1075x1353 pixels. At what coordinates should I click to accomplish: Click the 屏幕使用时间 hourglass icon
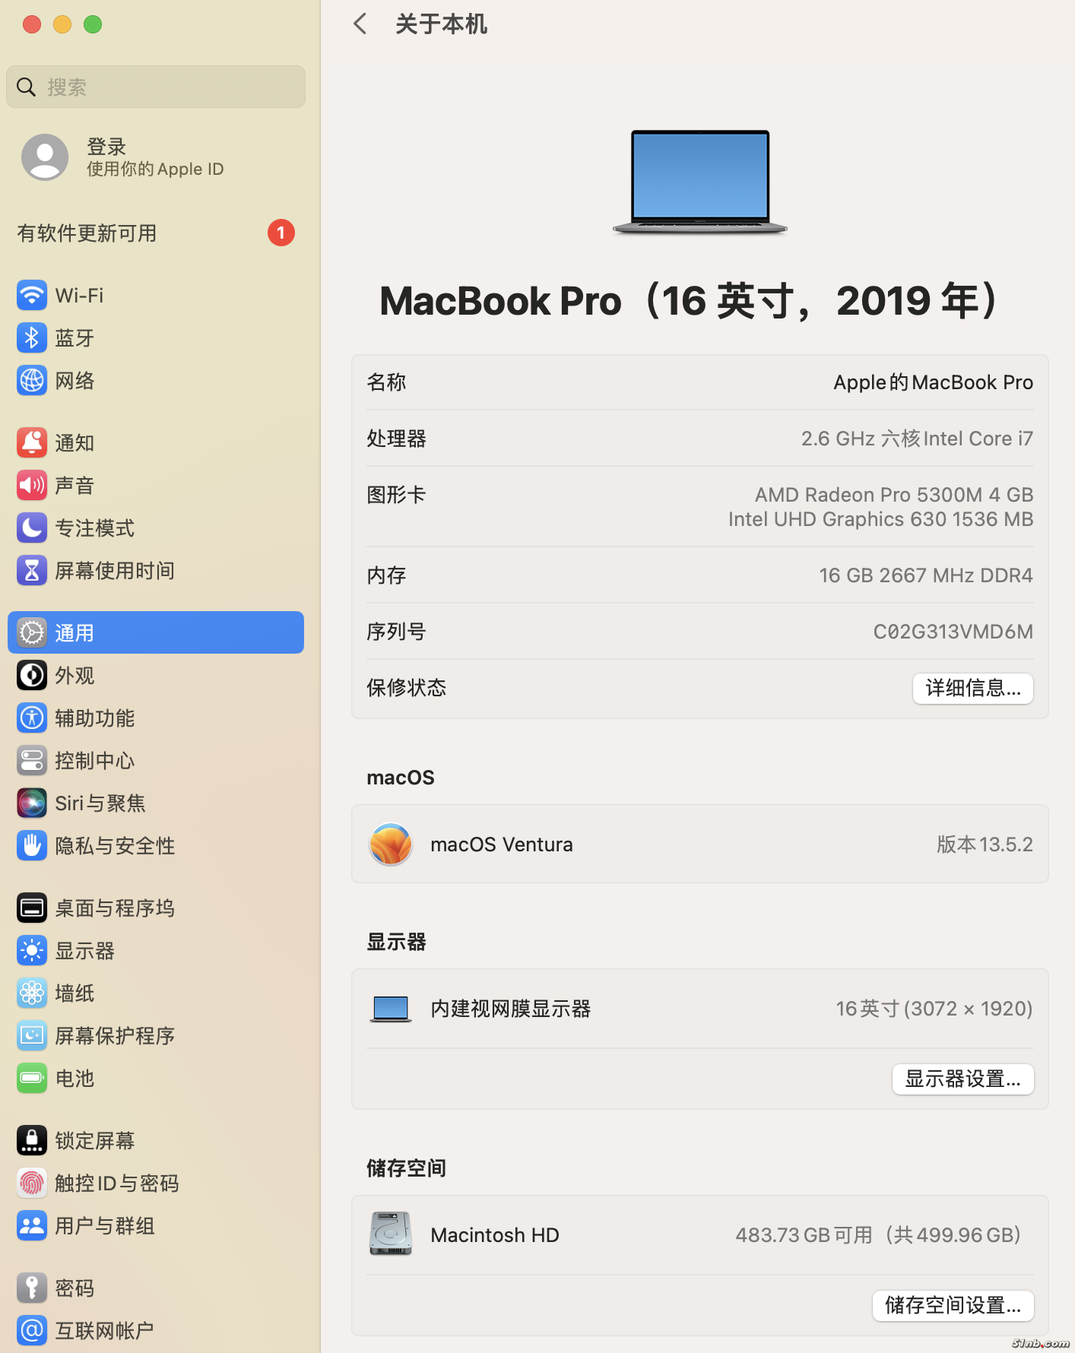[x=32, y=570]
